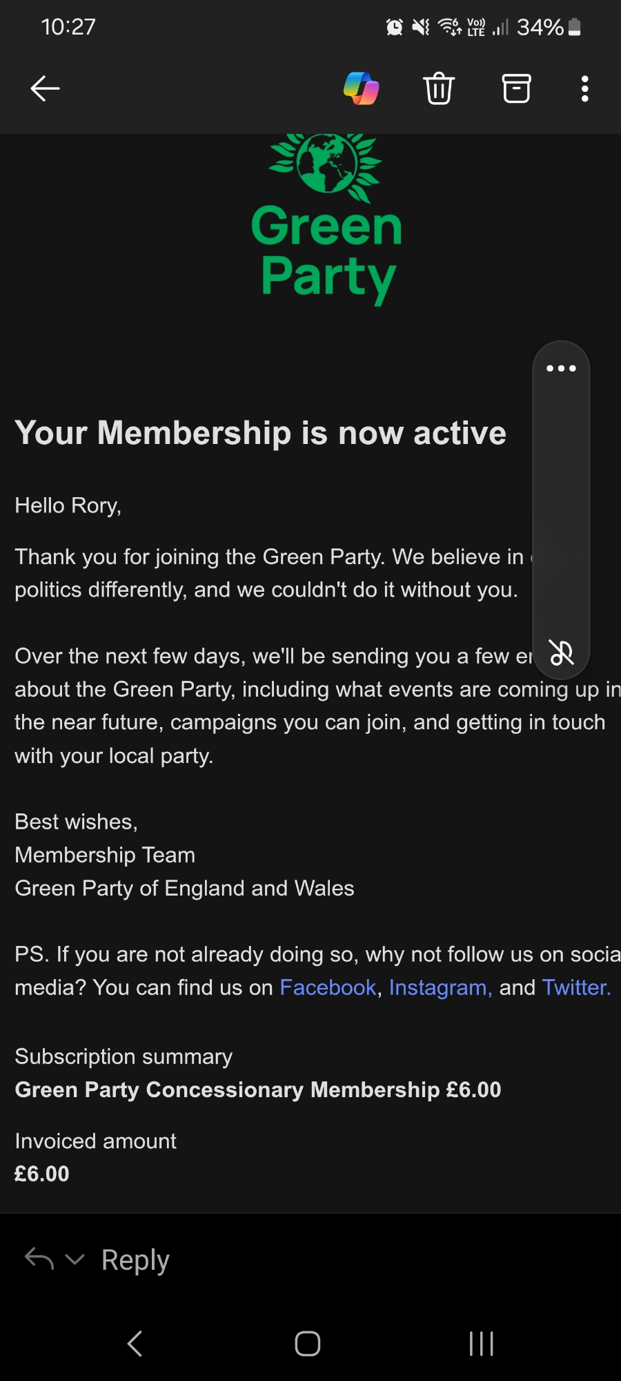The width and height of the screenshot is (621, 1381).
Task: Tap the battery percentage indicator
Action: tap(540, 28)
